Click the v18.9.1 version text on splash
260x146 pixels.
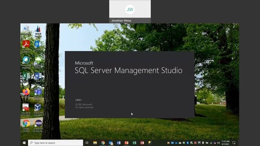78,100
